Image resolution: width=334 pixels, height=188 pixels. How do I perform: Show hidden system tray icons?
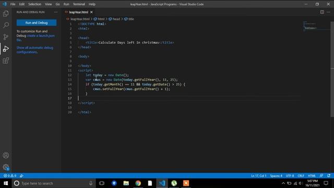(x=283, y=183)
